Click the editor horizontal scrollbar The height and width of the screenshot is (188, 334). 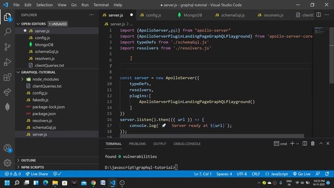pos(212,136)
